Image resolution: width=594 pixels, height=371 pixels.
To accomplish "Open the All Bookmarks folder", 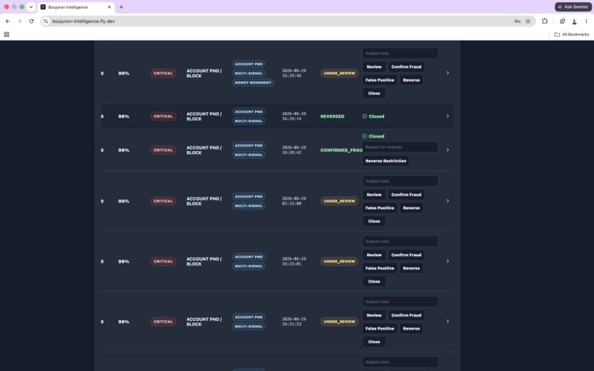I will coord(572,35).
